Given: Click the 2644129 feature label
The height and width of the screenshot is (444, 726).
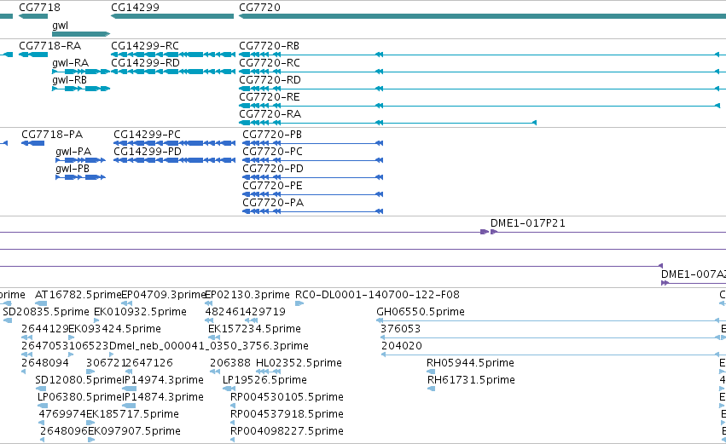Looking at the screenshot, I should click(x=45, y=329).
